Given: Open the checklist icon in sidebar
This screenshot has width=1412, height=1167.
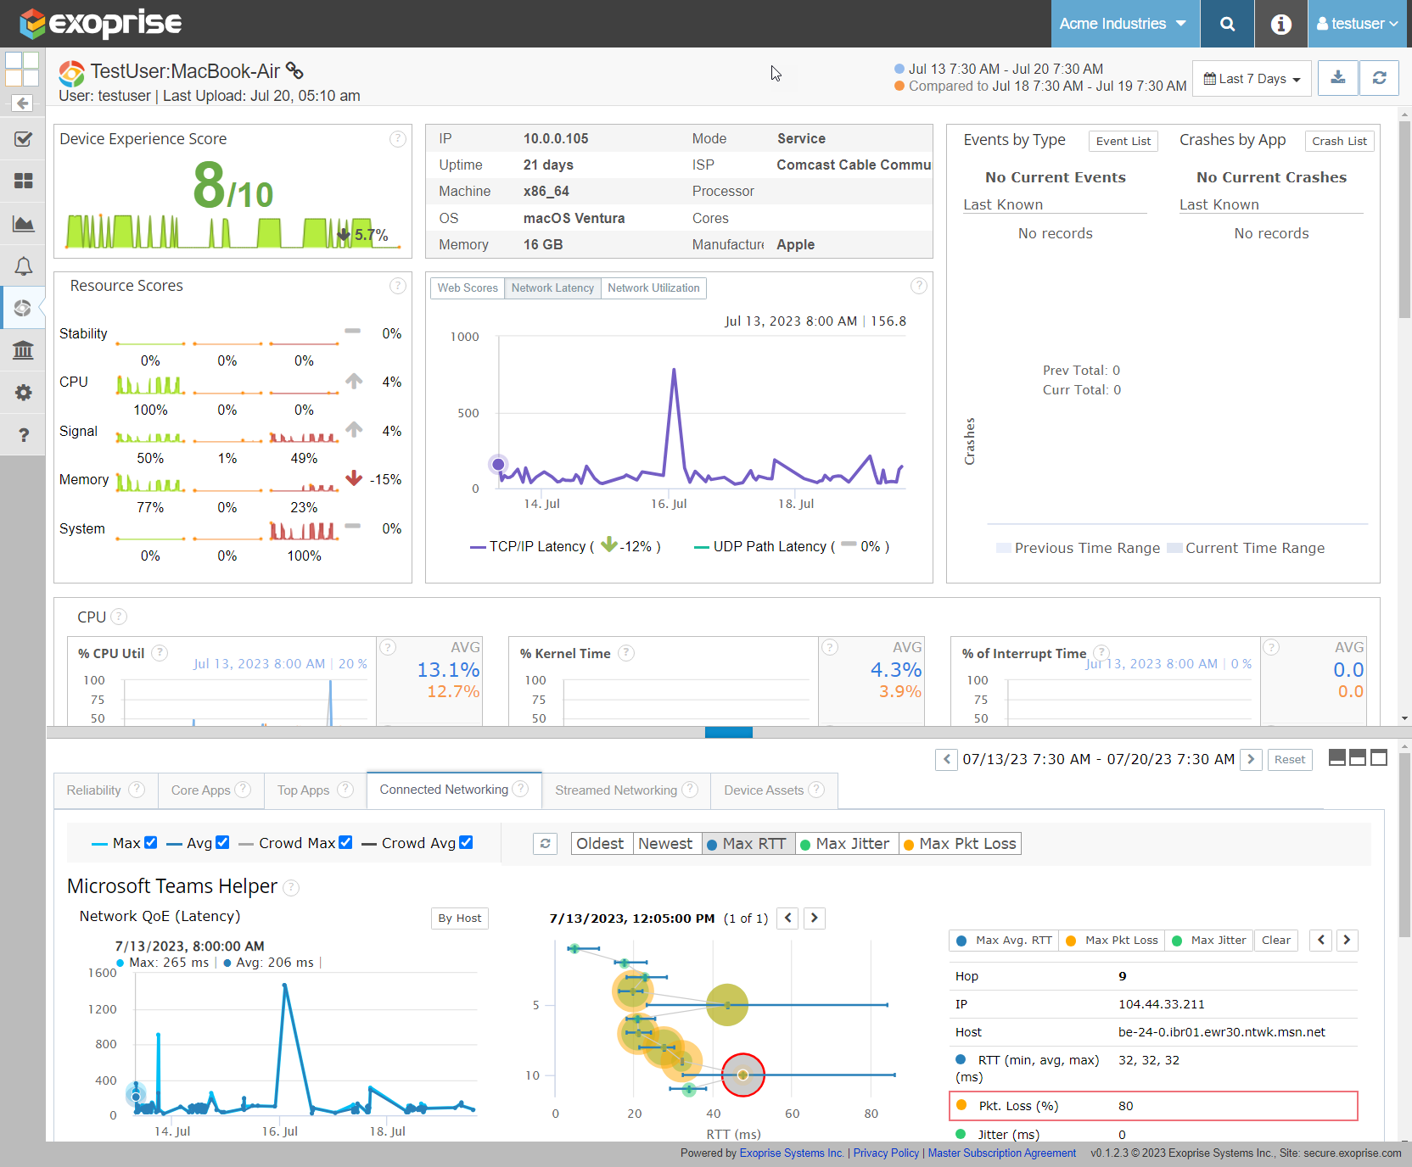Looking at the screenshot, I should 23,139.
